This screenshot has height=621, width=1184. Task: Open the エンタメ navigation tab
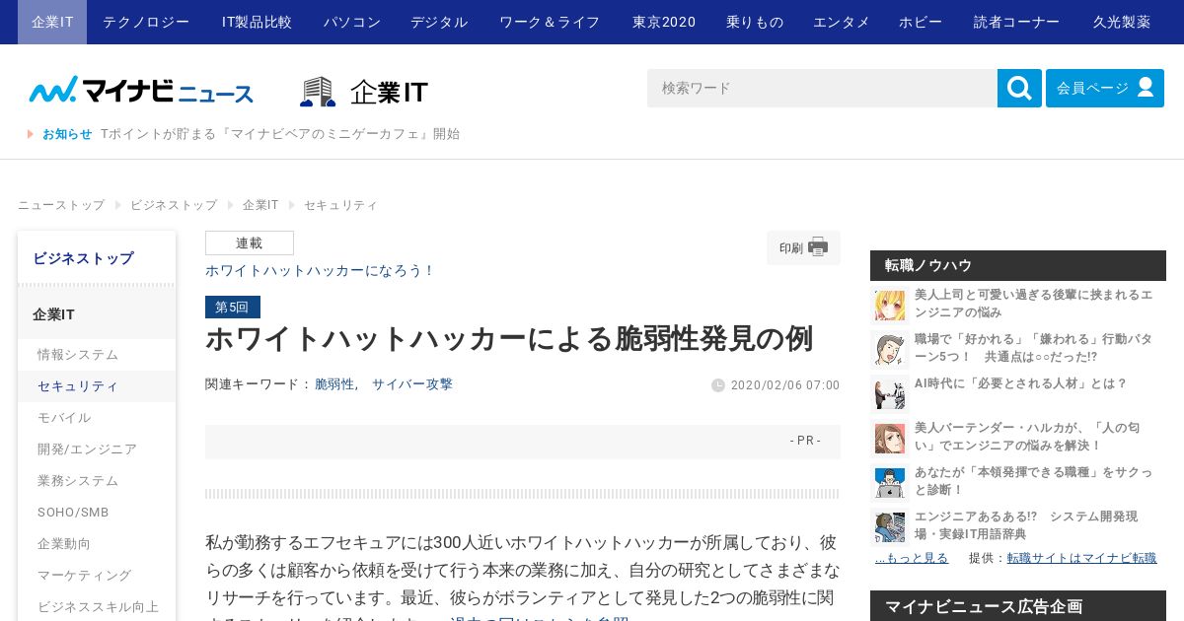tap(842, 22)
